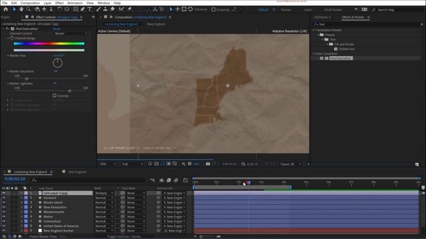
Task: Select the Zoom magnifier tool
Action: point(28,9)
